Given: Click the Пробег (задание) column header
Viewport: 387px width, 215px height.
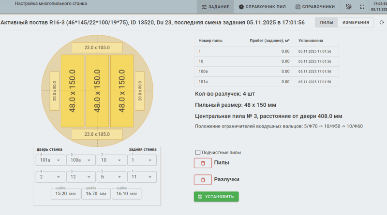Looking at the screenshot, I should pos(269,41).
